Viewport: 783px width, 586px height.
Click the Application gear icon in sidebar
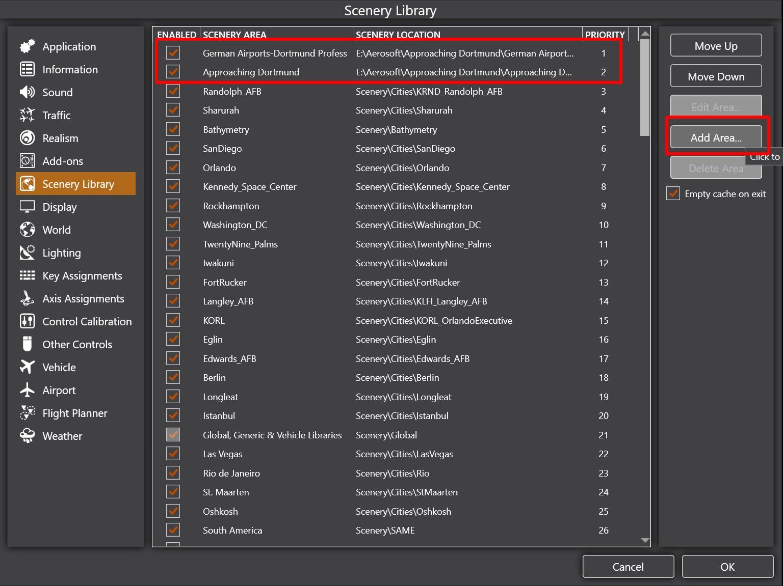click(x=27, y=46)
